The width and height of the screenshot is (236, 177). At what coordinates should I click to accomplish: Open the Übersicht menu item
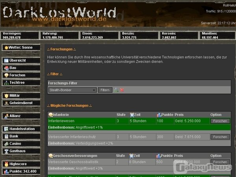[x=21, y=61]
